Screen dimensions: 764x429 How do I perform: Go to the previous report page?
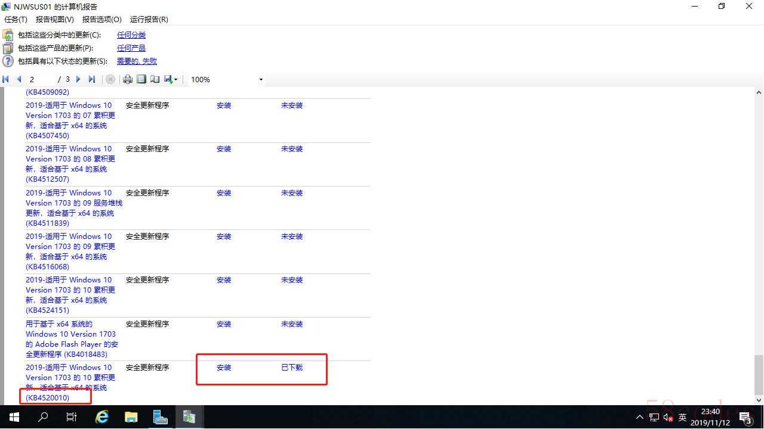(19, 79)
